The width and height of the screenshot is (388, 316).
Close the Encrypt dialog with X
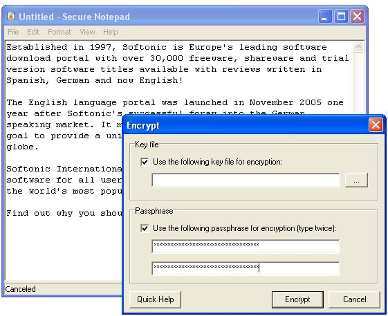click(x=375, y=125)
